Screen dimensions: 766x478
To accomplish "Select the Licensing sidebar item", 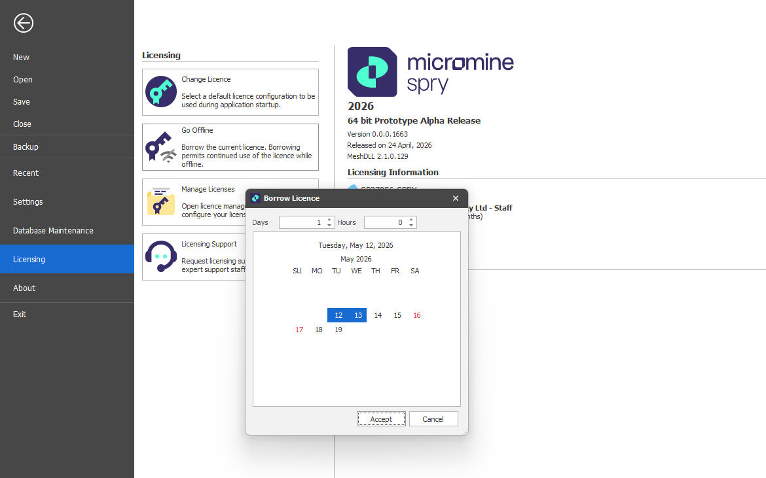I will coord(67,259).
